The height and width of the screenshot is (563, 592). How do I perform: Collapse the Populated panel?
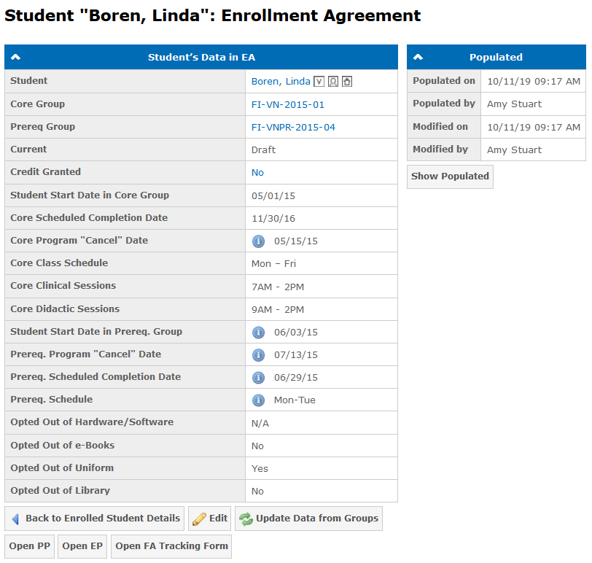418,58
